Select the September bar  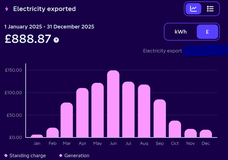click(x=160, y=119)
